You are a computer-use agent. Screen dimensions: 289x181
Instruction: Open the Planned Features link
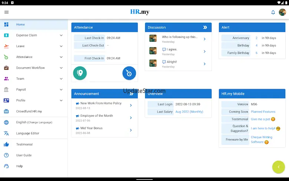[263, 112]
